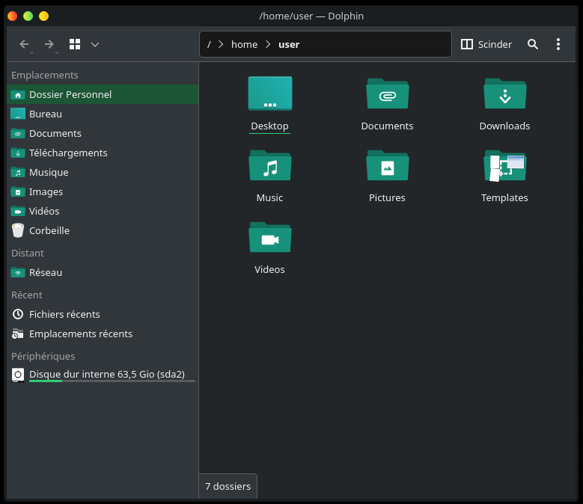The image size is (583, 504).
Task: Open Téléchargements in Places panel
Action: [x=68, y=153]
